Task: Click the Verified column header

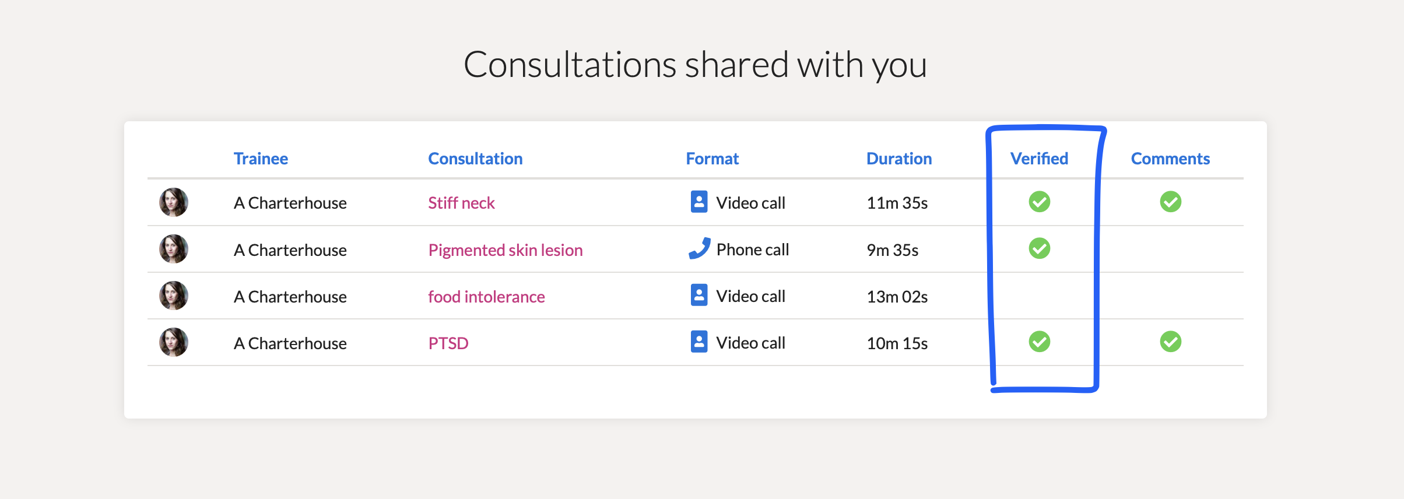Action: pyautogui.click(x=1039, y=159)
